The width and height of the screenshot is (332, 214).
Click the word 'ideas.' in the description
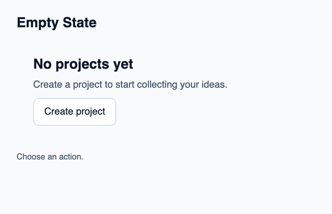(214, 84)
